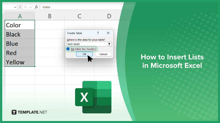Click the Insert Function fx icon
Screen dimensions: 220x123
(x=36, y=7)
